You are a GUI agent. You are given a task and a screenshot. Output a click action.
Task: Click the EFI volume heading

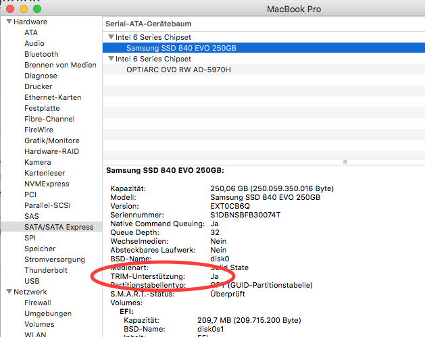tap(126, 311)
